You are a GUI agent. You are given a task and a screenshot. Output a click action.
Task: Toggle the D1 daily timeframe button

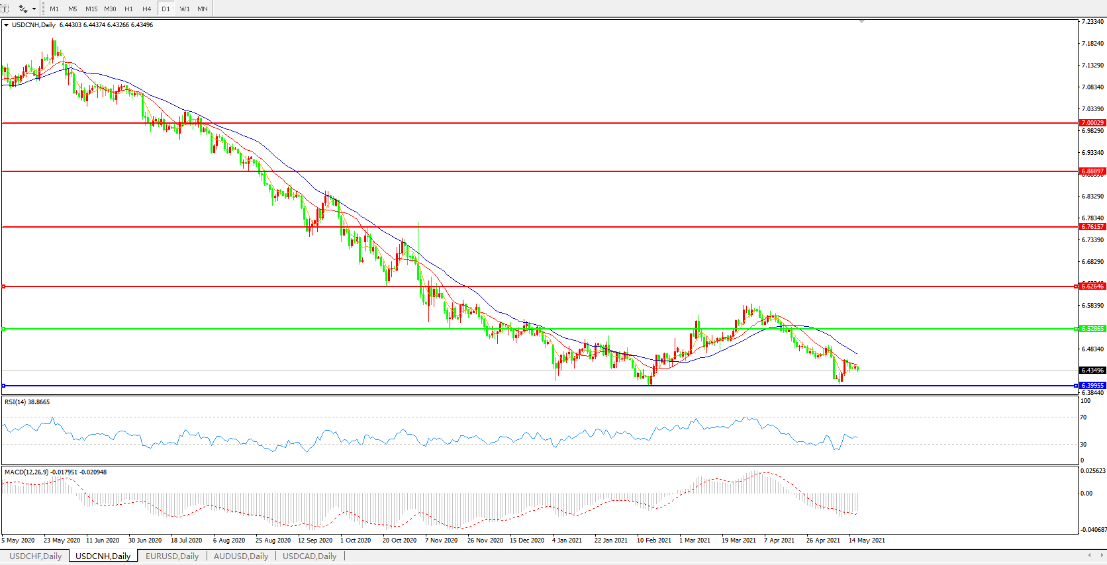(166, 9)
